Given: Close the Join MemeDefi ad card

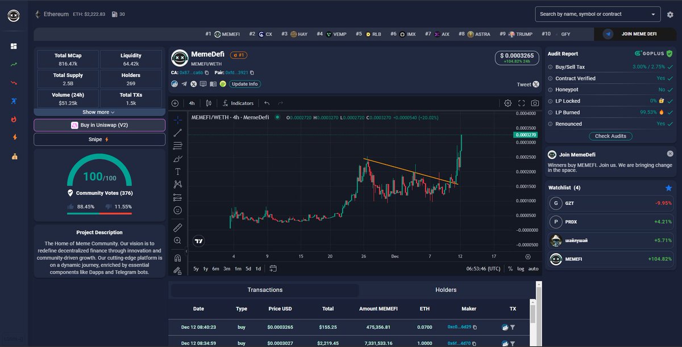Looking at the screenshot, I should 670,154.
